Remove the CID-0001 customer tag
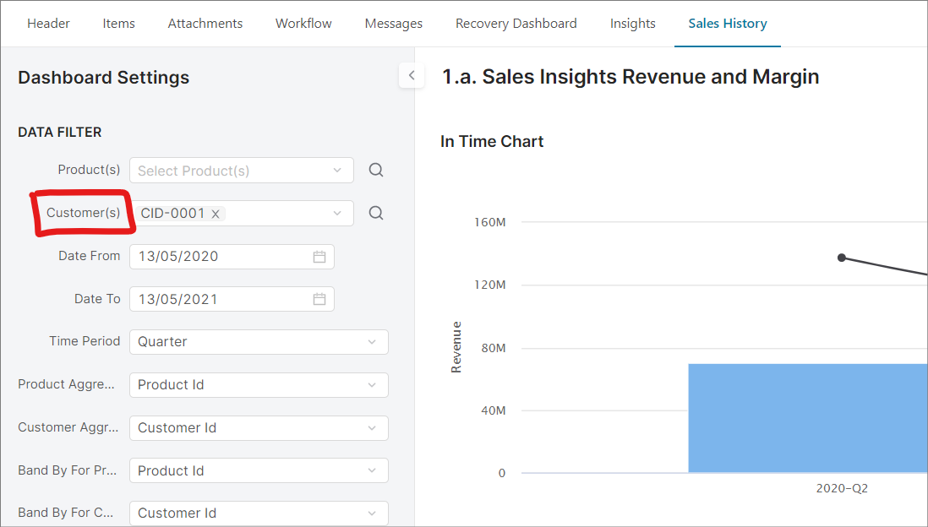Viewport: 928px width, 527px height. click(216, 215)
